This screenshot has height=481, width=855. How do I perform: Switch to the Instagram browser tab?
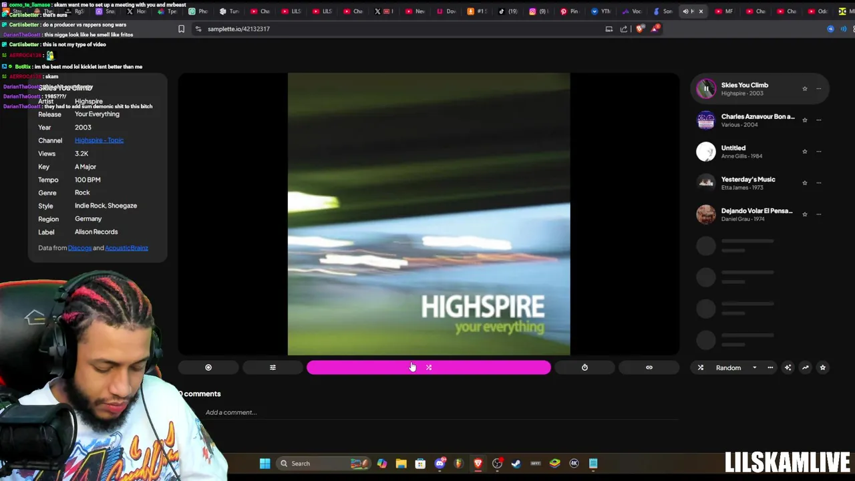click(538, 11)
